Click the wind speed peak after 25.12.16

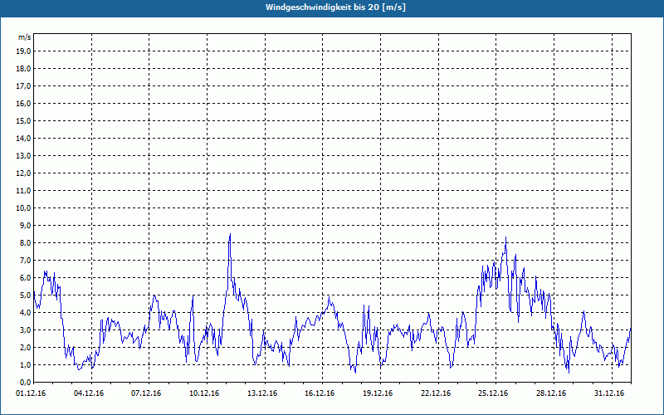pyautogui.click(x=505, y=237)
